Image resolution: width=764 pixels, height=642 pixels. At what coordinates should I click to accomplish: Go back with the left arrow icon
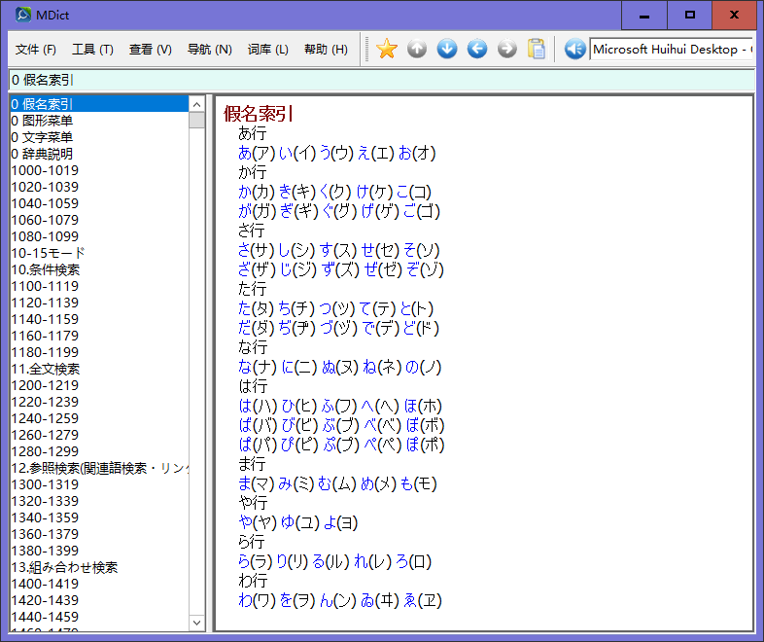point(477,49)
